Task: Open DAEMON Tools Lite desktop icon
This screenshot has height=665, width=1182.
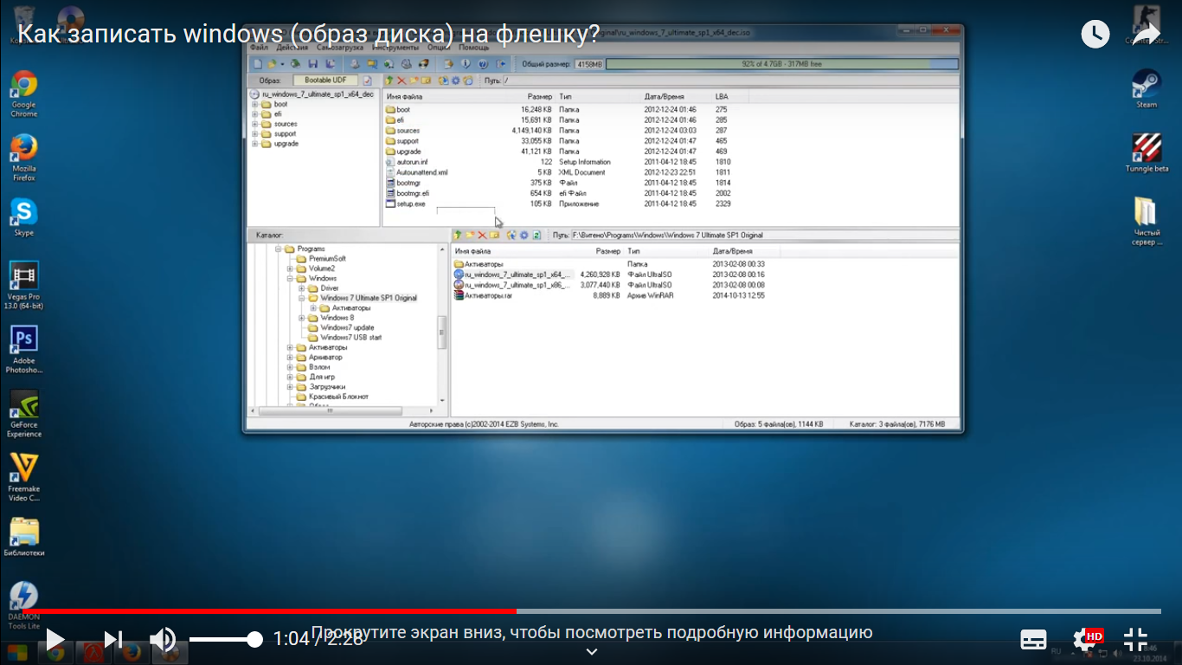Action: click(x=24, y=604)
